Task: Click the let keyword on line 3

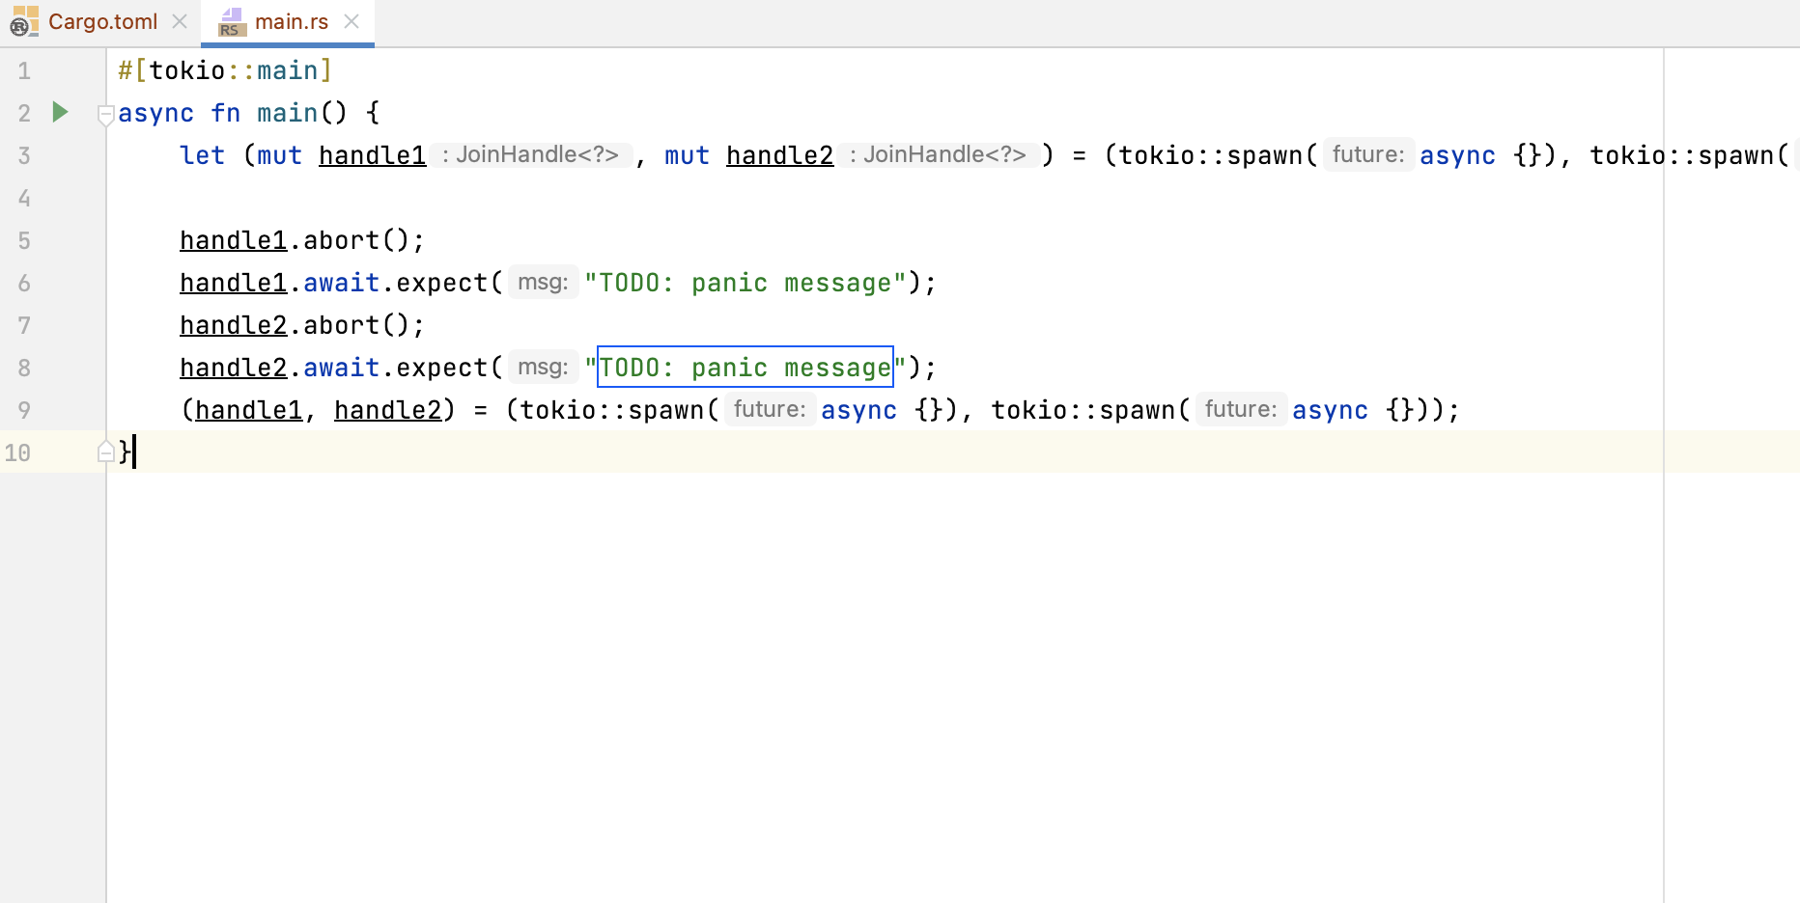Action: 203,155
